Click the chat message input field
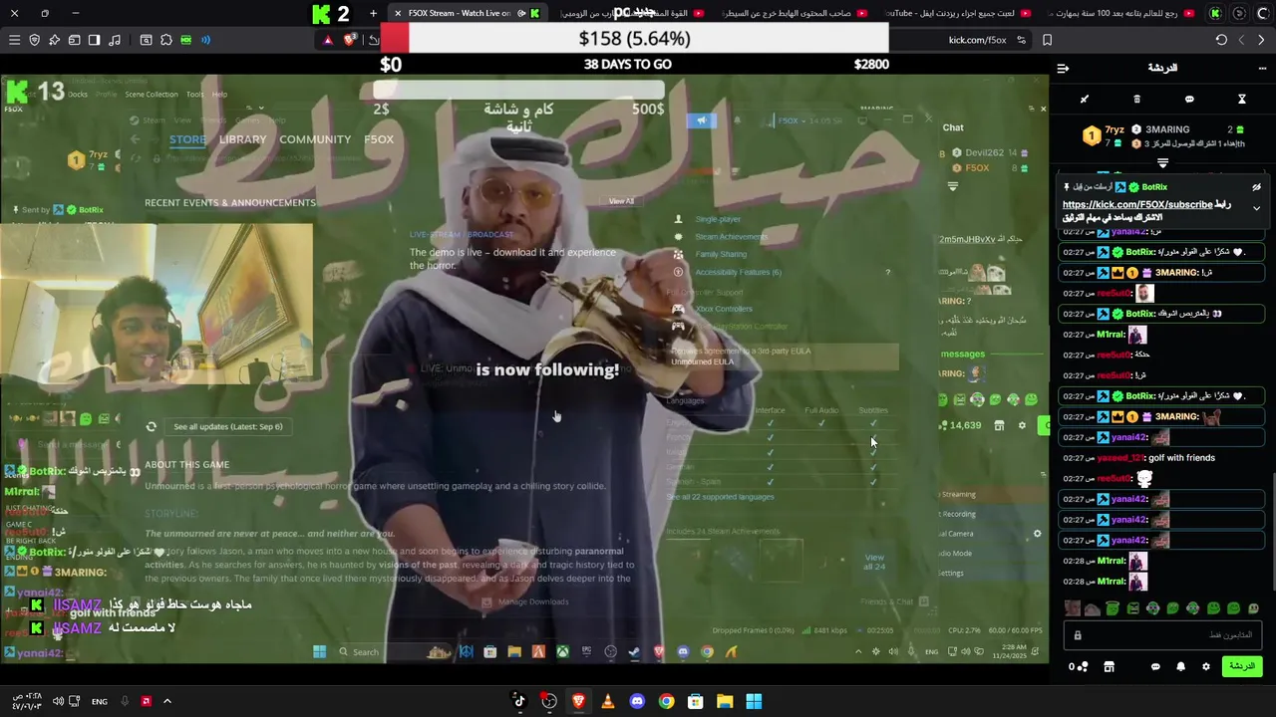This screenshot has height=717, width=1276. [x=1161, y=634]
